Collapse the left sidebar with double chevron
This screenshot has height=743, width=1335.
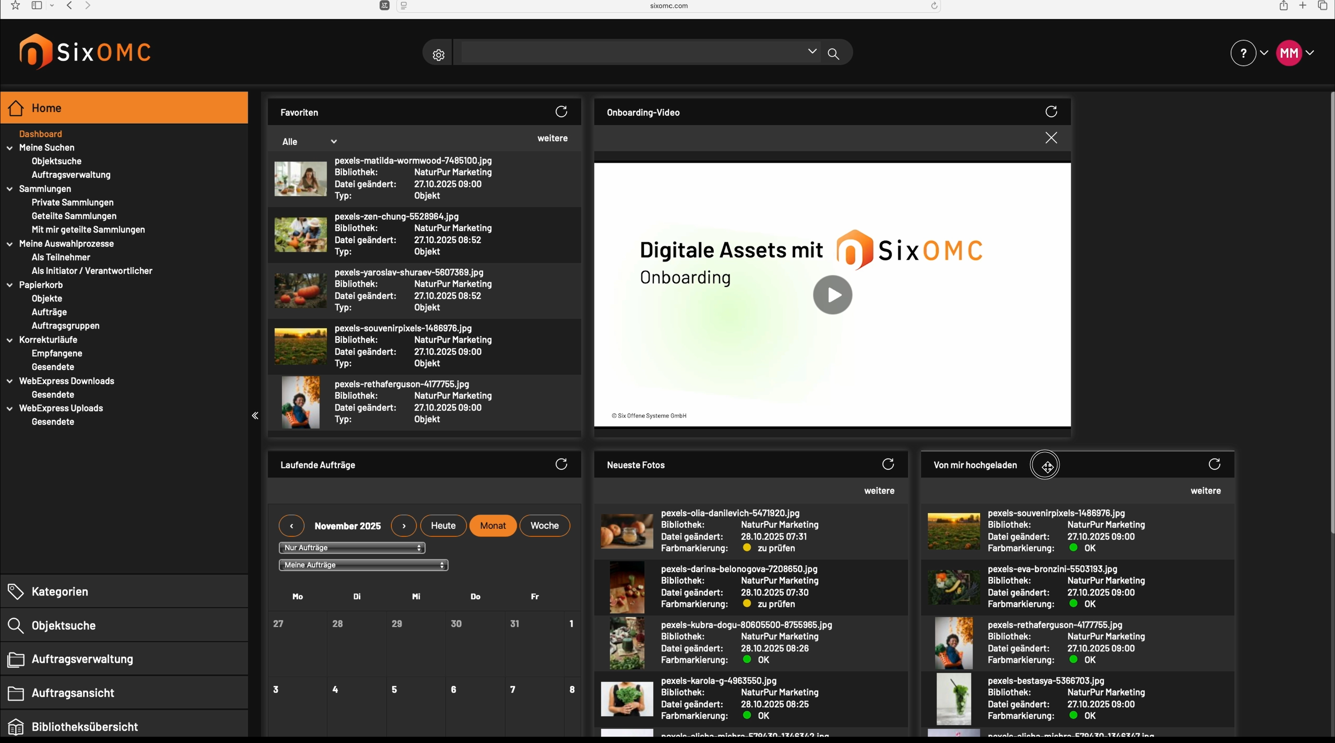point(255,415)
